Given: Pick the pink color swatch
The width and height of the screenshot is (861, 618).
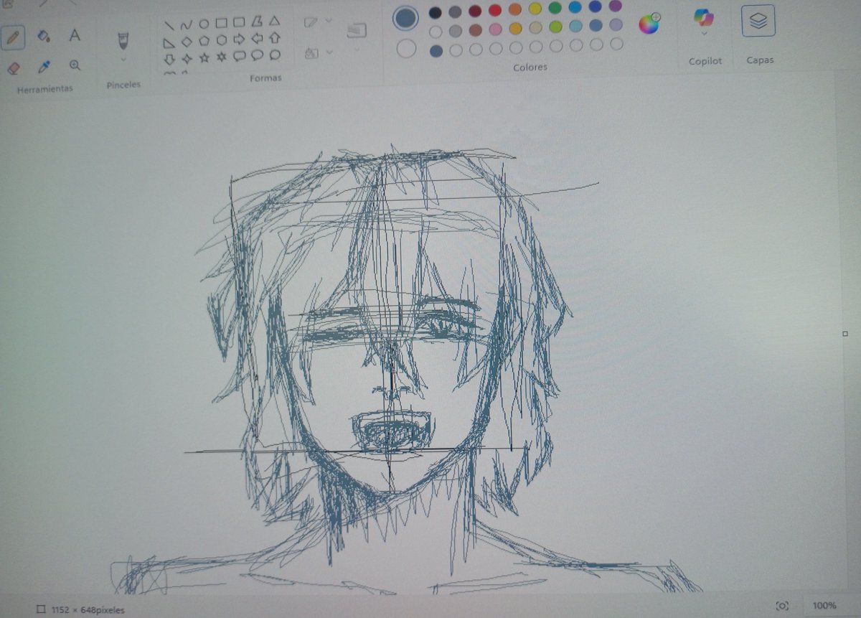Looking at the screenshot, I should [x=496, y=29].
